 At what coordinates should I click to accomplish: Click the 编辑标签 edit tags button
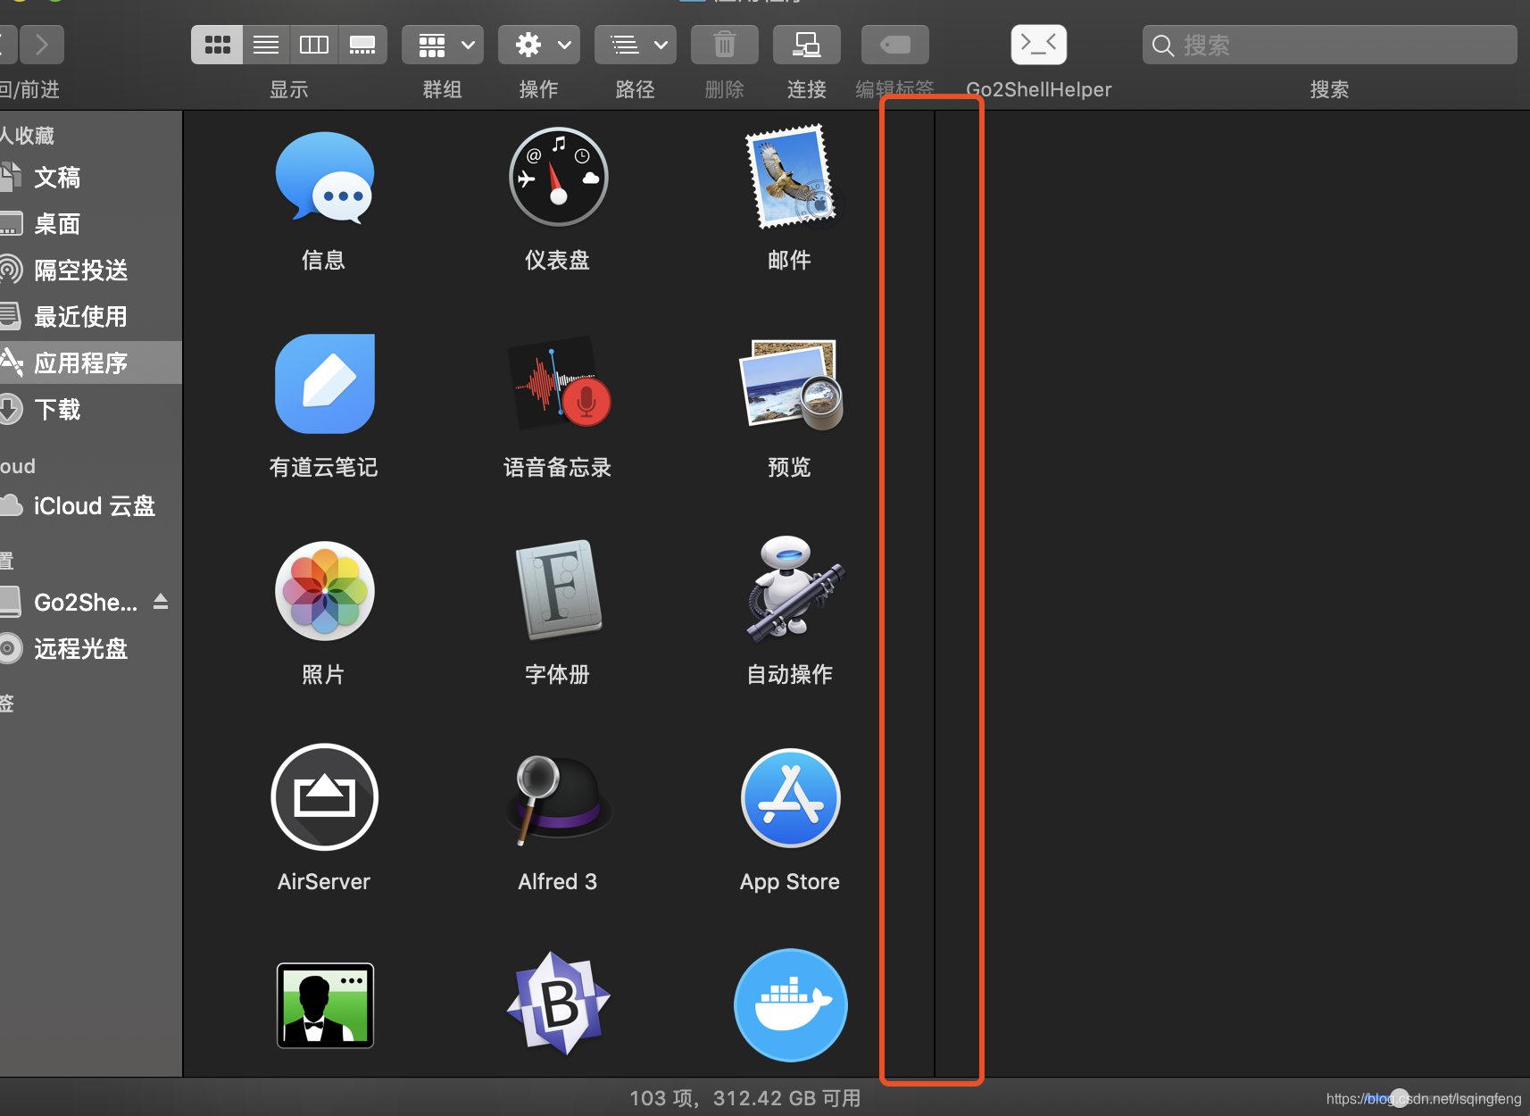click(895, 45)
